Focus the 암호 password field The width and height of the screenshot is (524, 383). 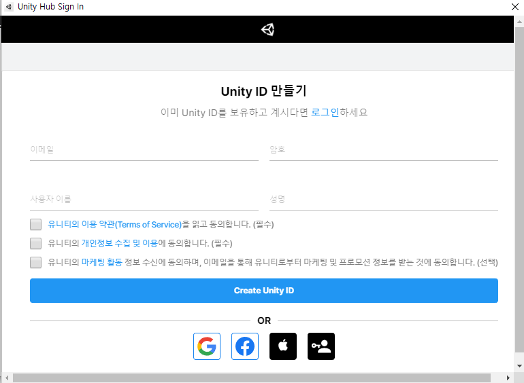(x=384, y=150)
